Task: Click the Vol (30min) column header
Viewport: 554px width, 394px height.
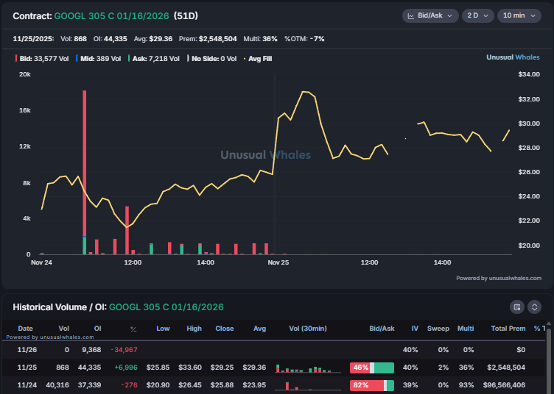Action: tap(308, 329)
